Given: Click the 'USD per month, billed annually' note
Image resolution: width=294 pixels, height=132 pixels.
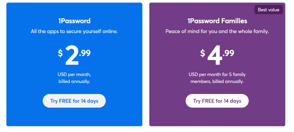Looking at the screenshot, I should click(x=74, y=78).
